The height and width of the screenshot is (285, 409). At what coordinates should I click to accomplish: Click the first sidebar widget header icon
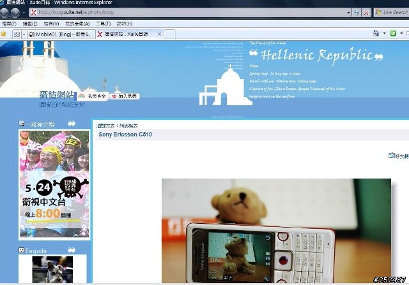coord(22,123)
